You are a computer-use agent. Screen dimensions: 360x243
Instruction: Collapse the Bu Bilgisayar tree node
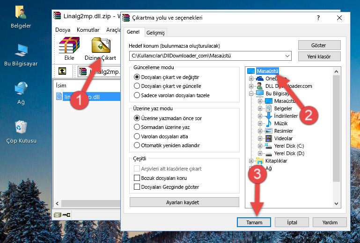point(251,93)
